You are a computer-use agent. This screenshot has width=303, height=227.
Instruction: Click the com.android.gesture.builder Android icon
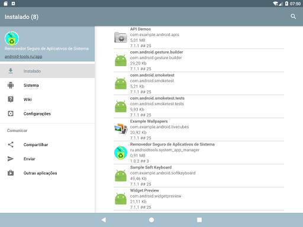[121, 60]
